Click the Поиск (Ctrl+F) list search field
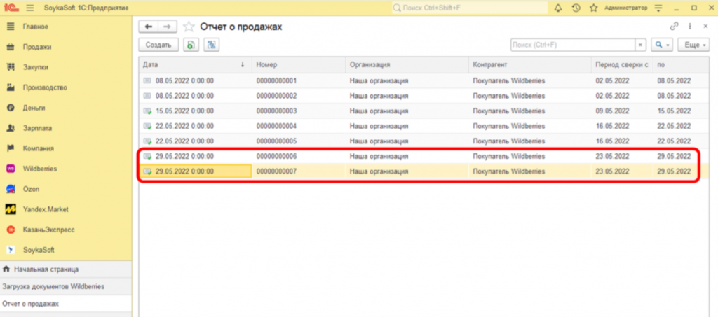The height and width of the screenshot is (317, 718). click(x=573, y=45)
